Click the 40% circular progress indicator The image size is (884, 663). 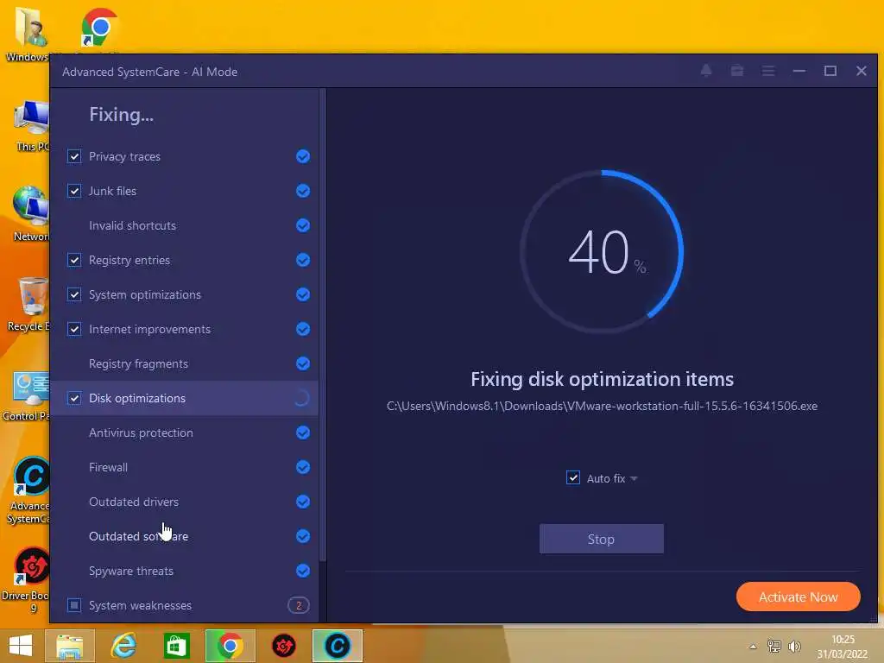[x=602, y=251]
